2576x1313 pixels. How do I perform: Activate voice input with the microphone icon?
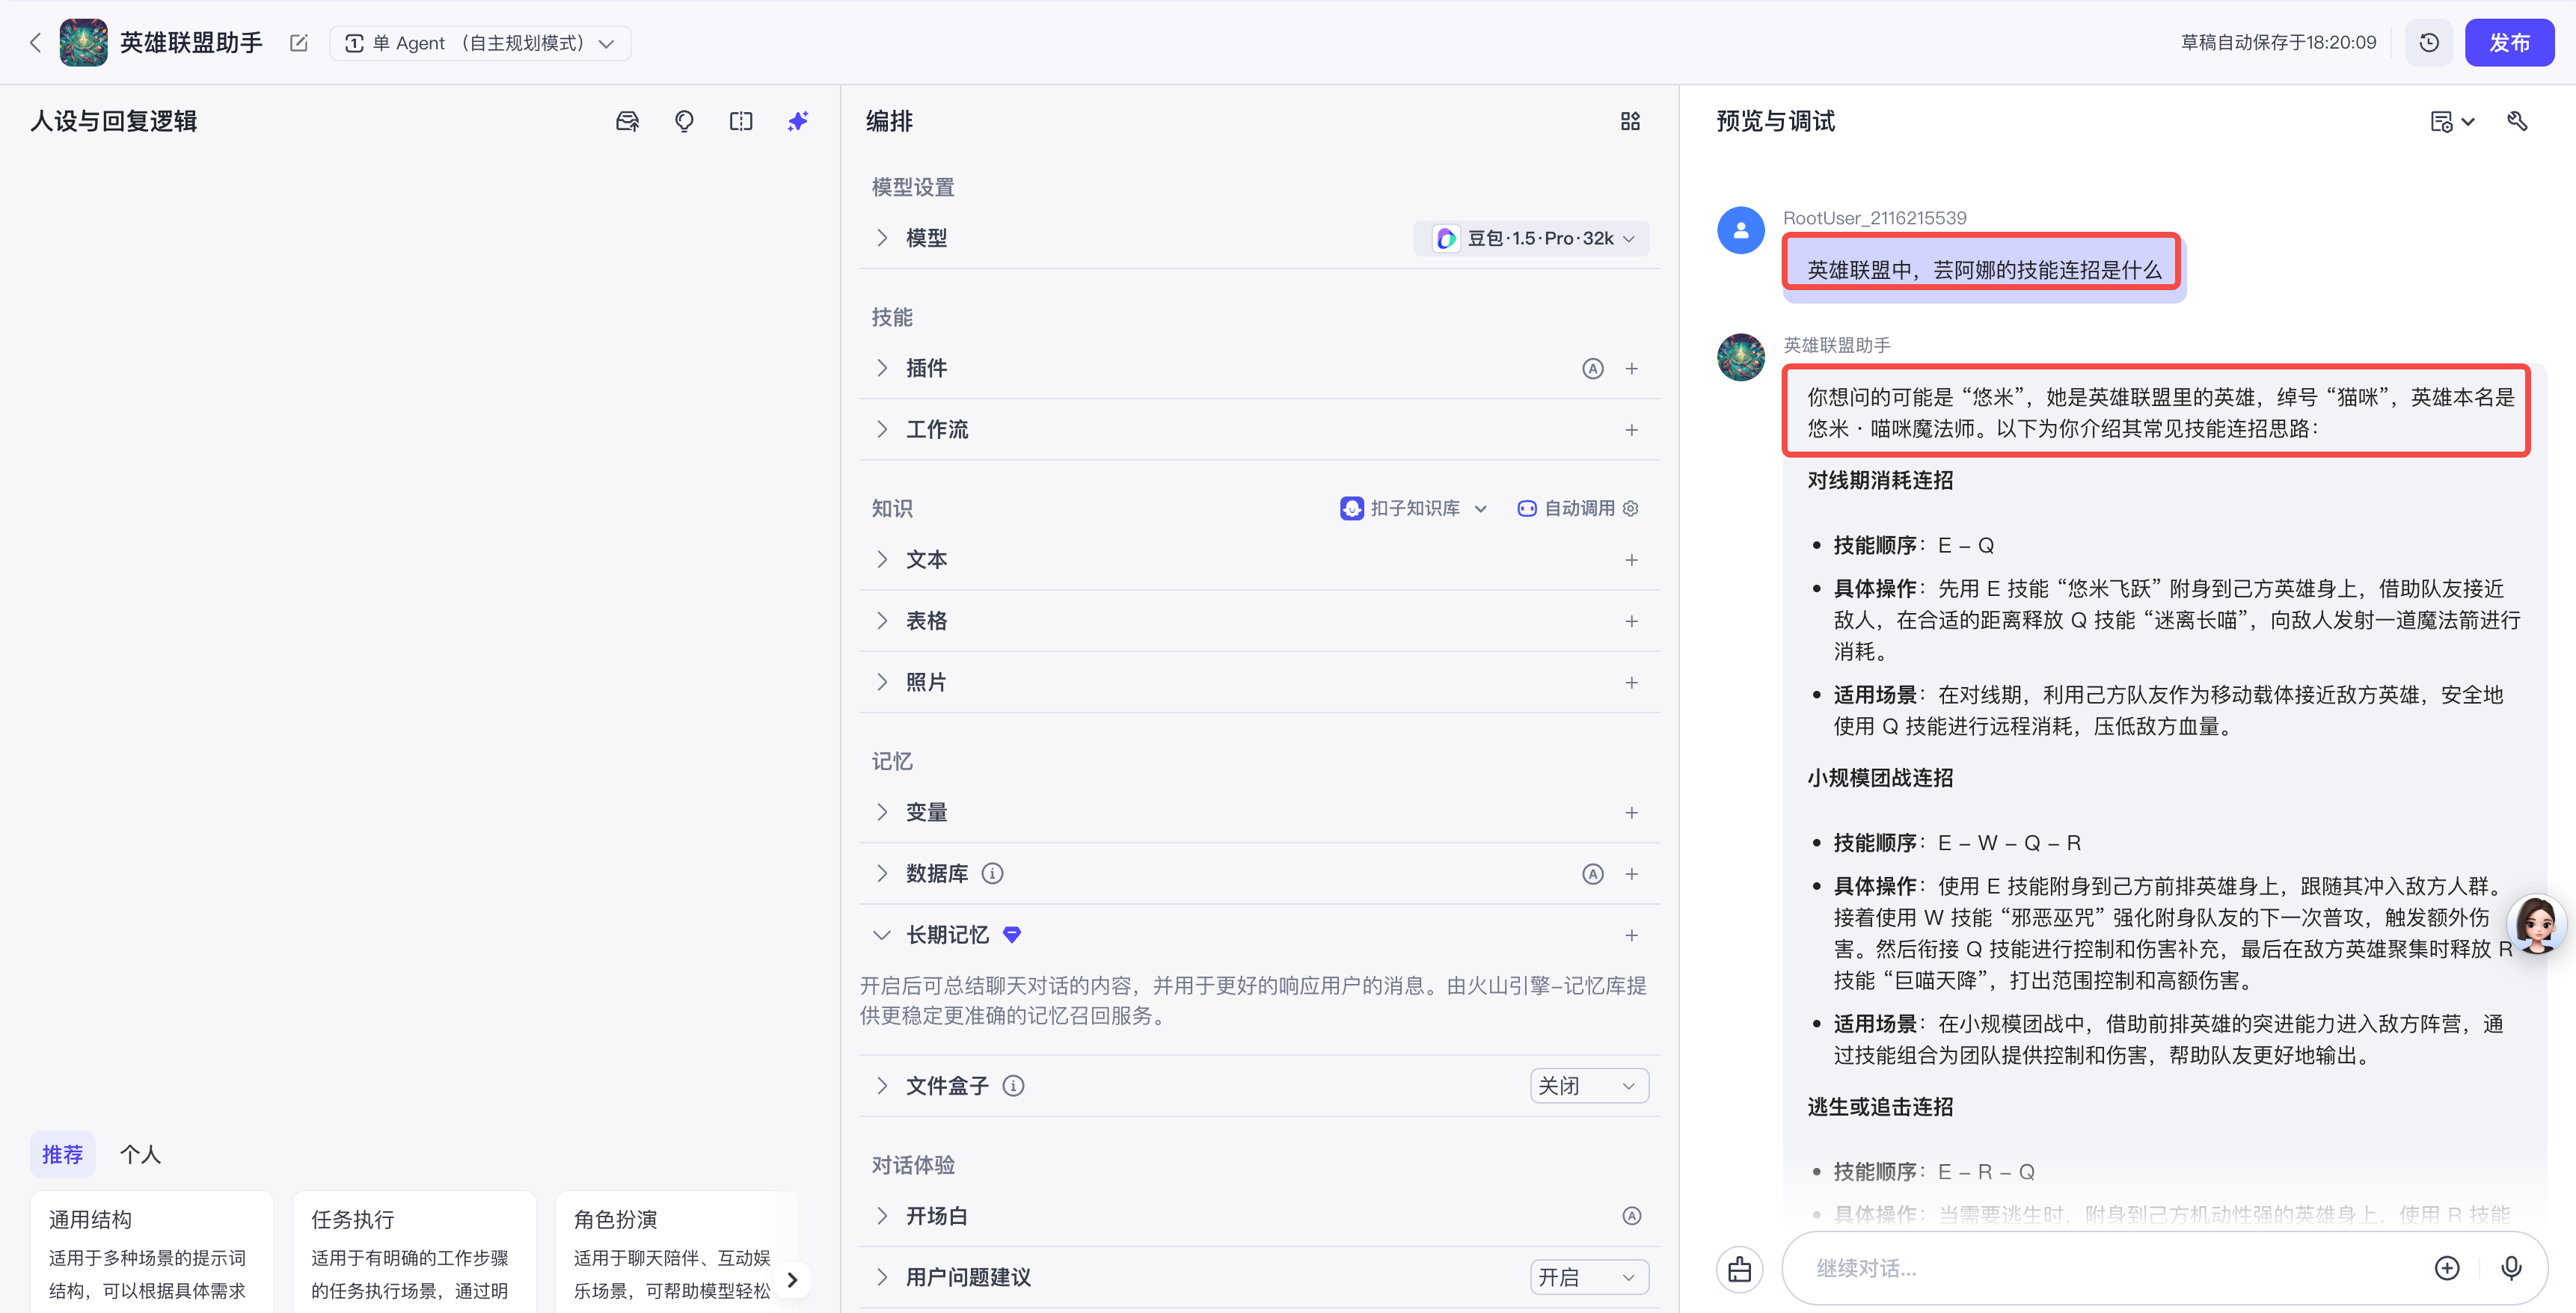[x=2512, y=1267]
